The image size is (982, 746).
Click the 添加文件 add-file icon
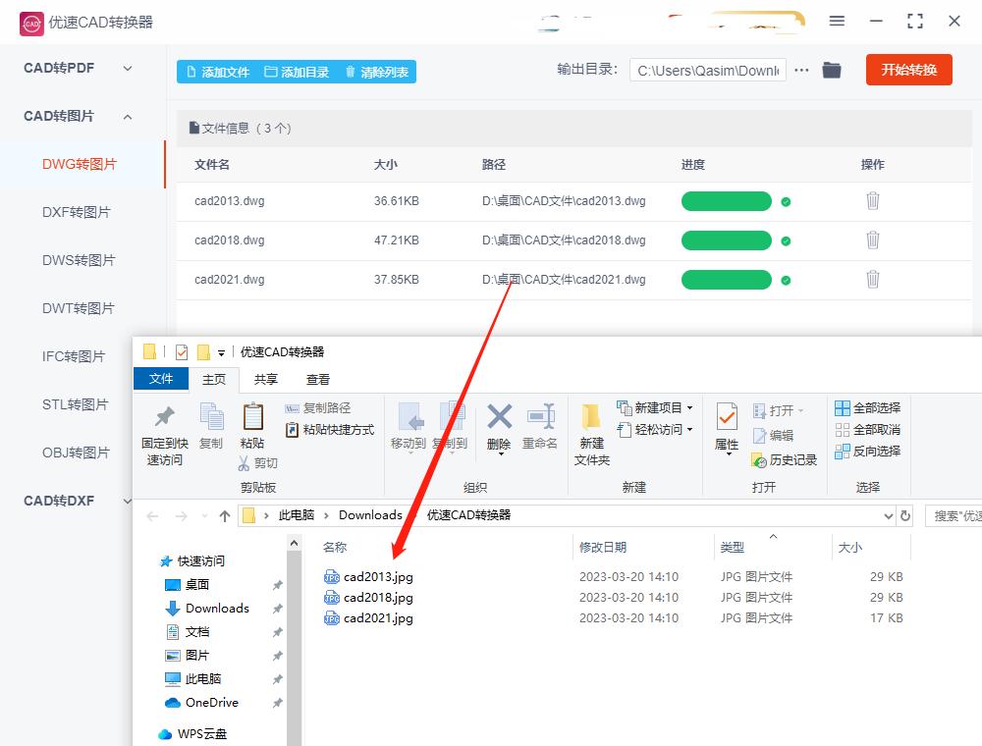point(192,71)
